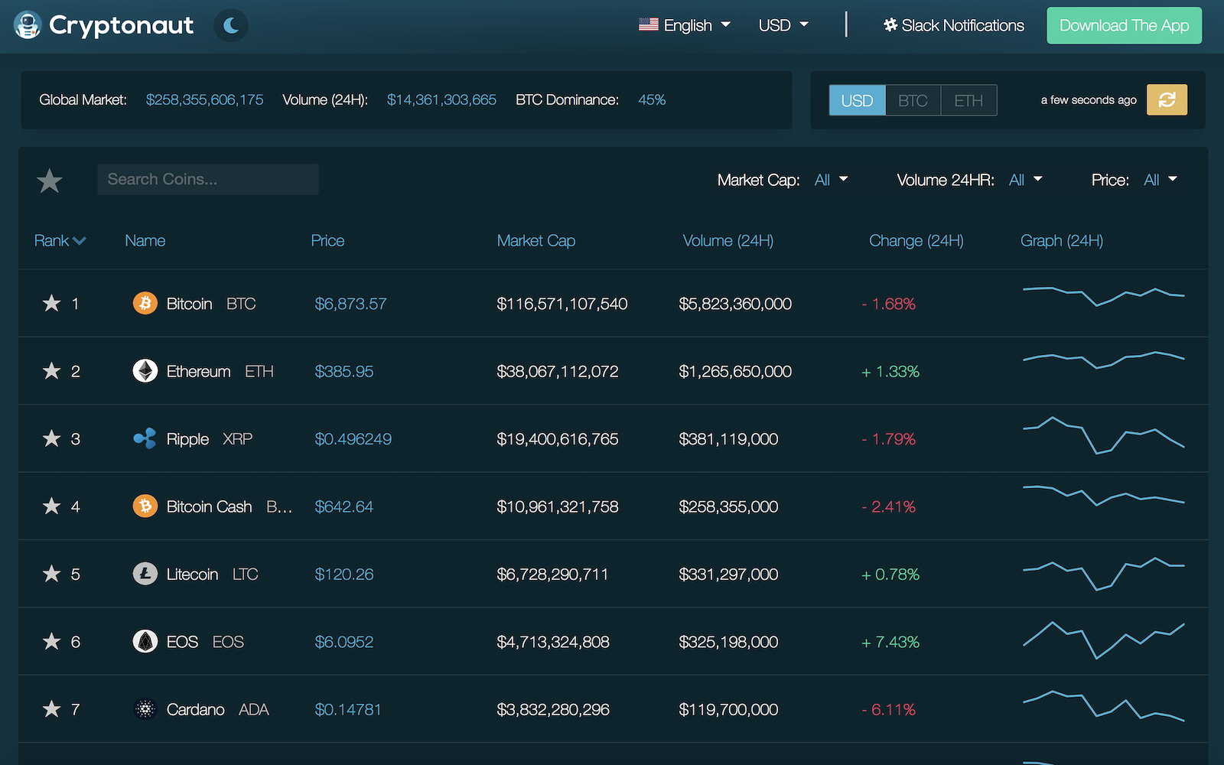Image resolution: width=1224 pixels, height=765 pixels.
Task: Open Bitcoin 24H sparkline graph
Action: pos(1103,296)
